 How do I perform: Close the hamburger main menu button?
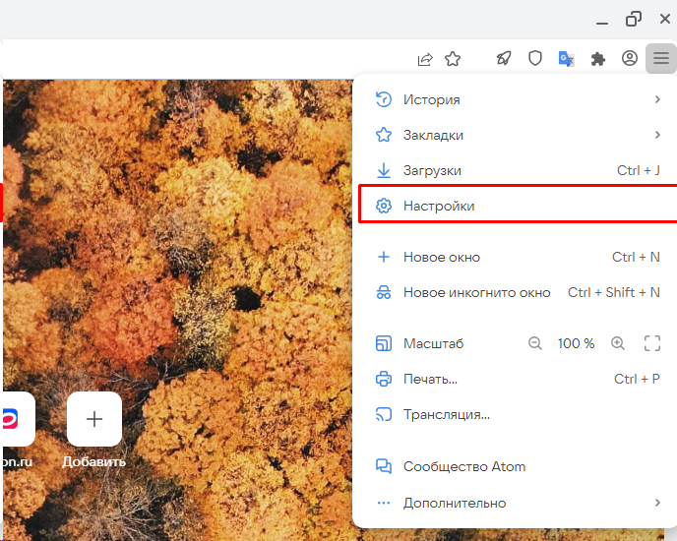point(661,58)
